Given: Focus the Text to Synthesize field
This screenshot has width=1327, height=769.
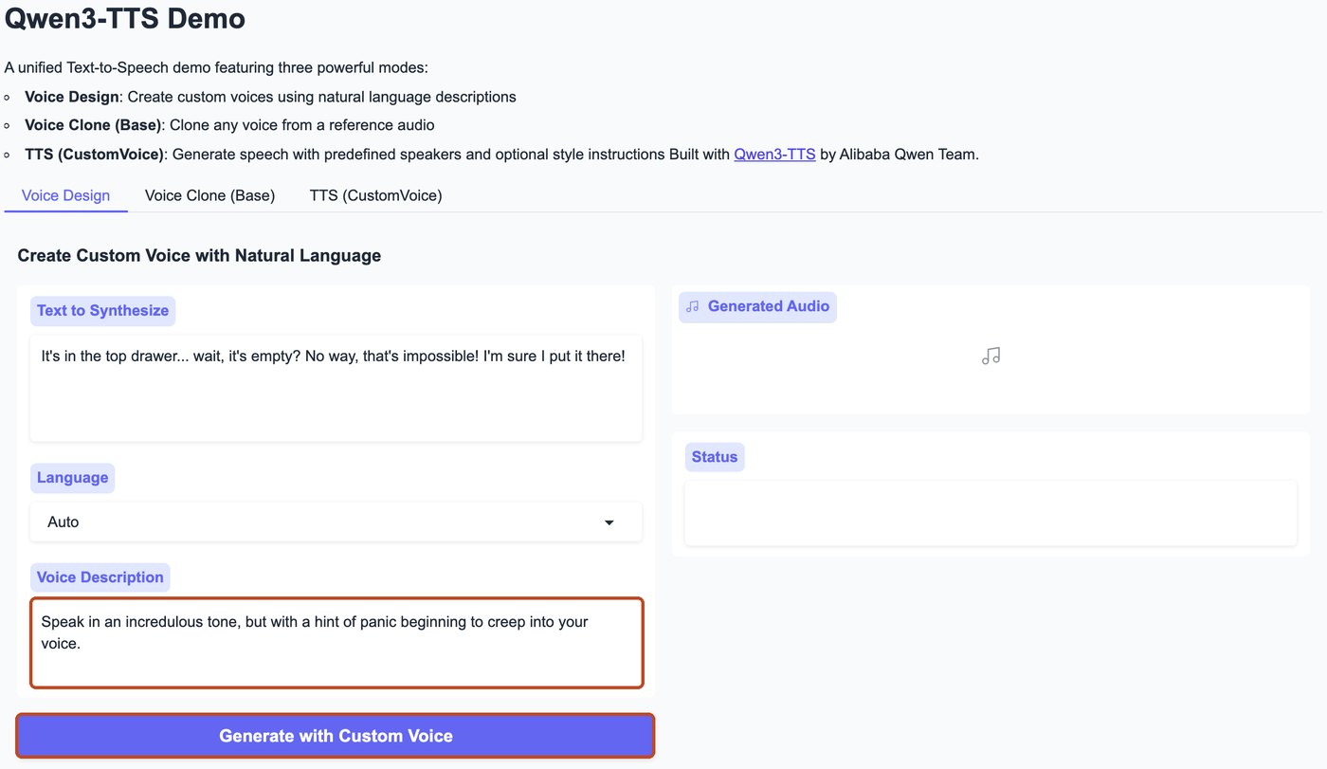Looking at the screenshot, I should click(336, 388).
